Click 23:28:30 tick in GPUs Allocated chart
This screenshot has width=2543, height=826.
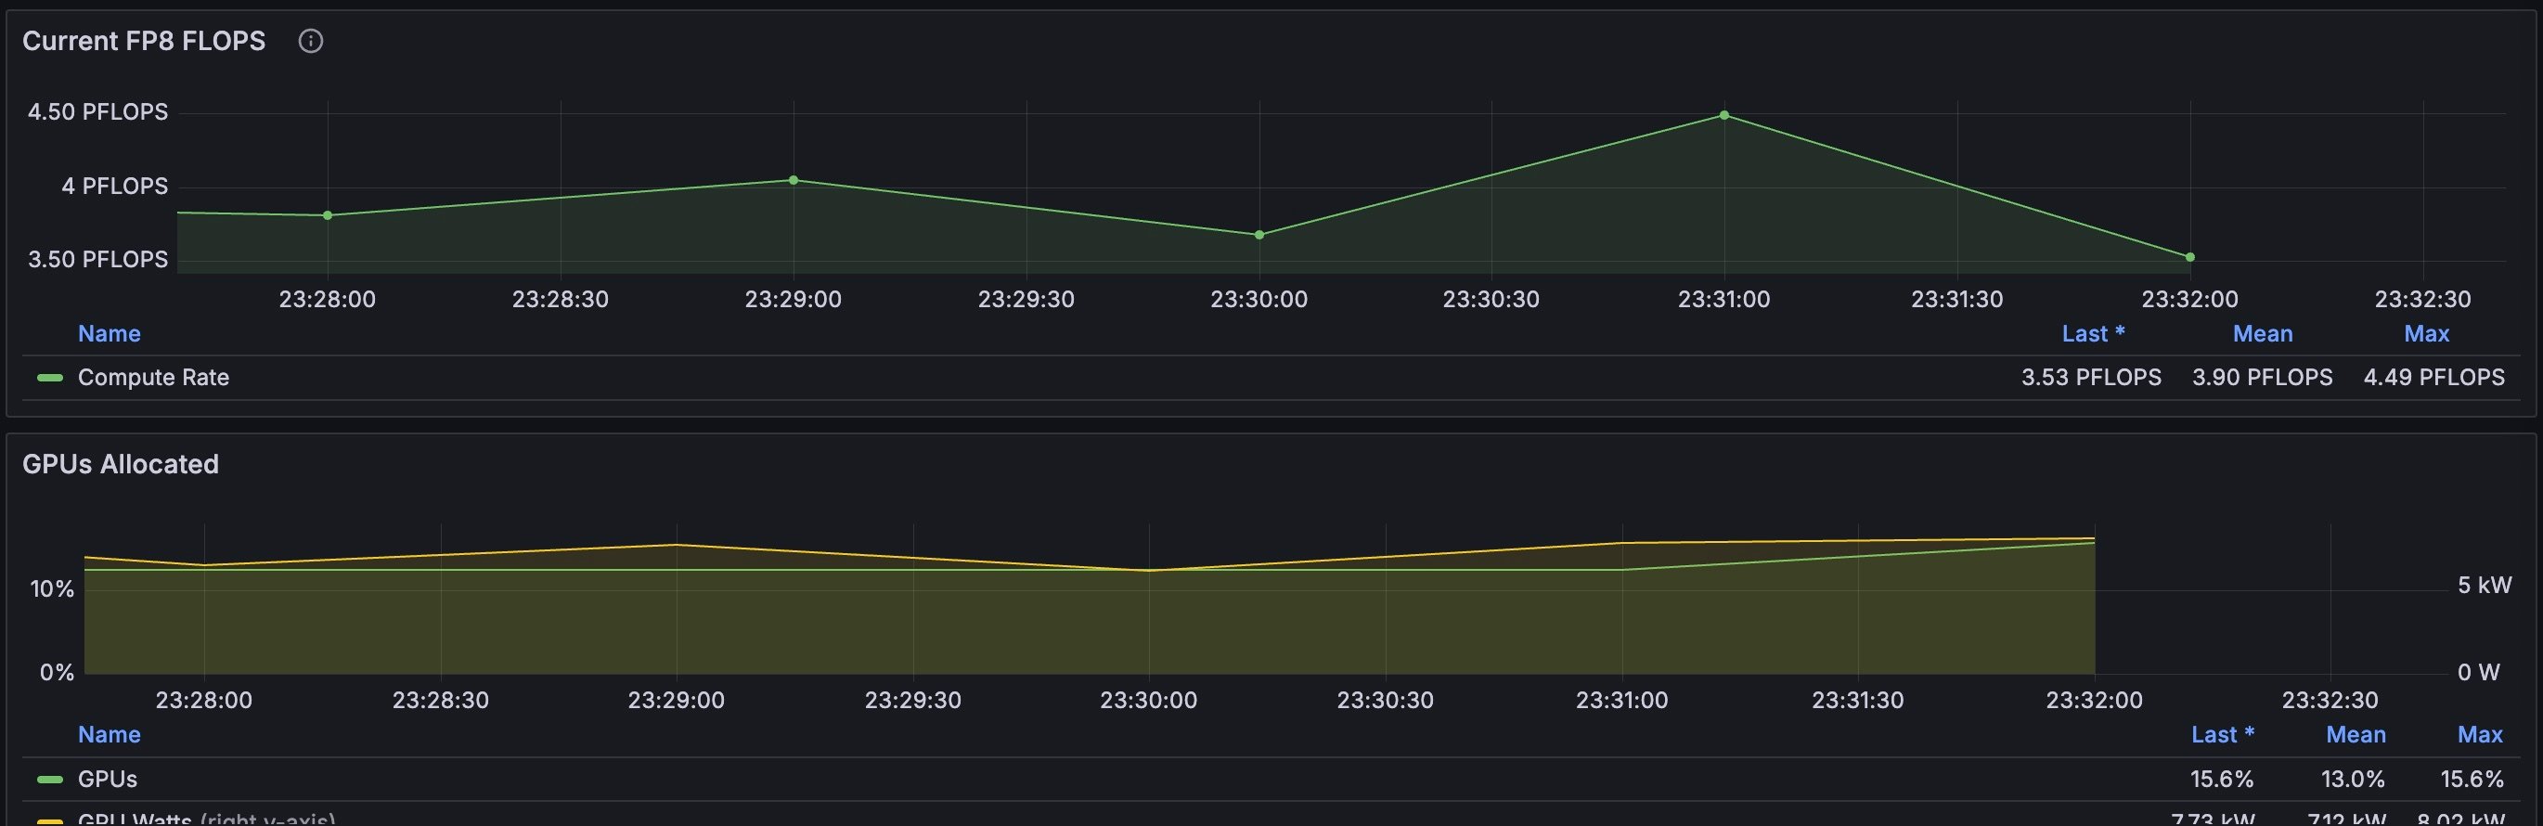440,700
